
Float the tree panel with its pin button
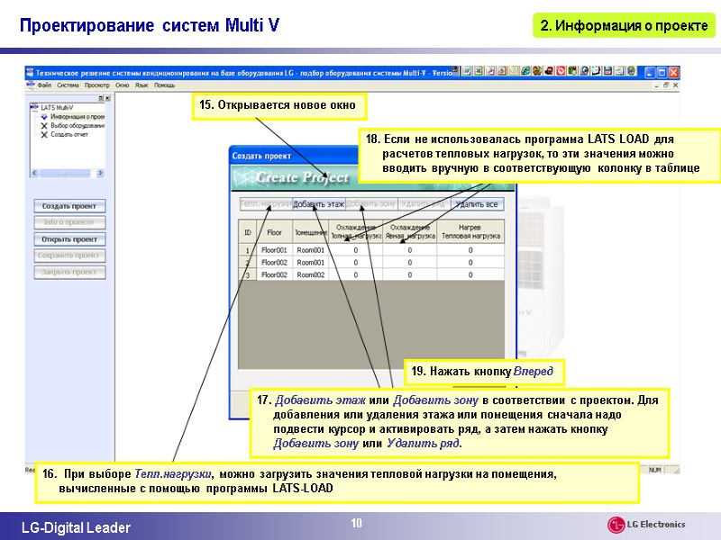coord(101,98)
